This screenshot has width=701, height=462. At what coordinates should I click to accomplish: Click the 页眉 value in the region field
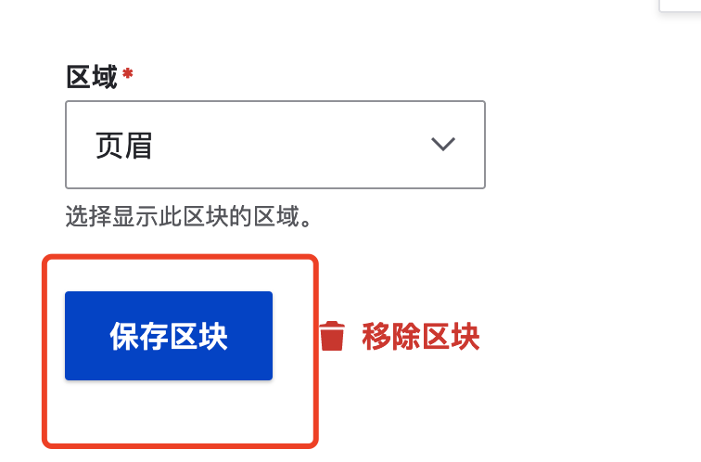pos(124,146)
